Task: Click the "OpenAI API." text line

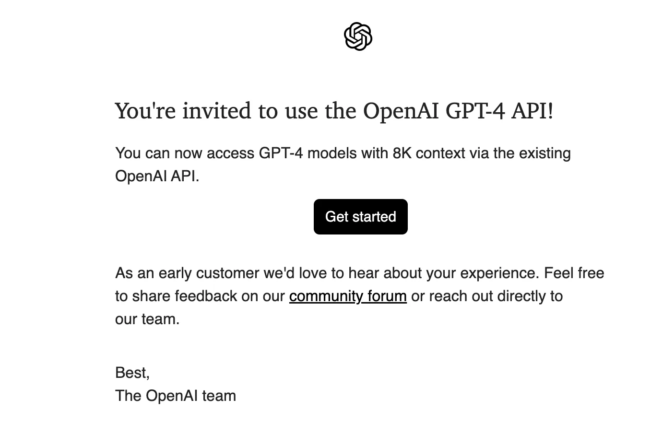Action: click(x=157, y=176)
